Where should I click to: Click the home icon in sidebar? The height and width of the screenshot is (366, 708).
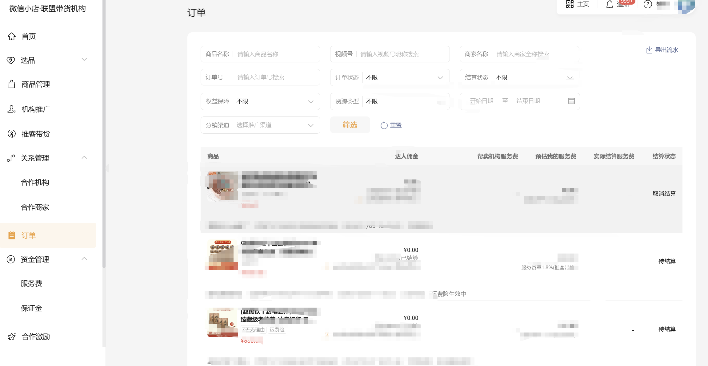[x=12, y=36]
